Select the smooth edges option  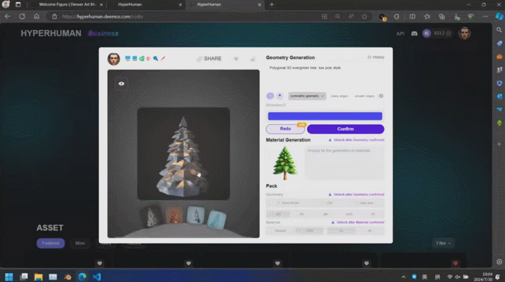(x=364, y=96)
